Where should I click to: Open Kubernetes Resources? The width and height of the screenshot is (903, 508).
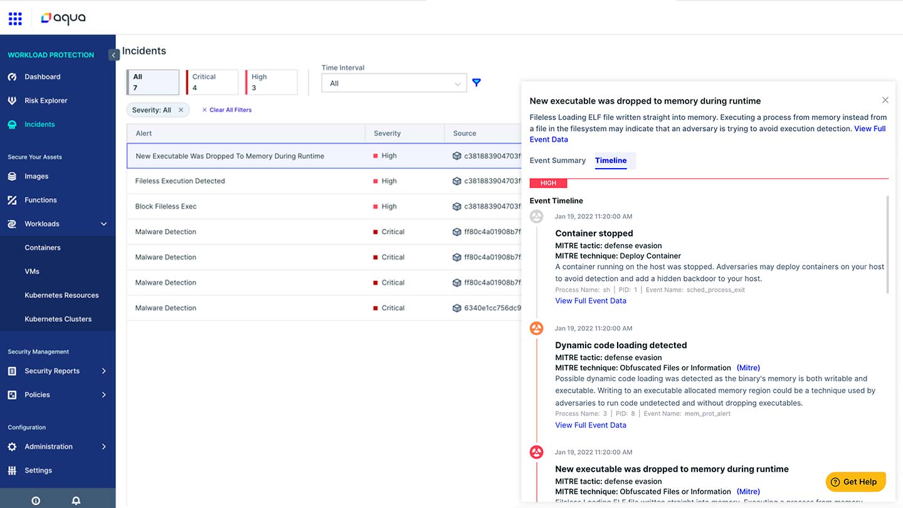point(61,295)
